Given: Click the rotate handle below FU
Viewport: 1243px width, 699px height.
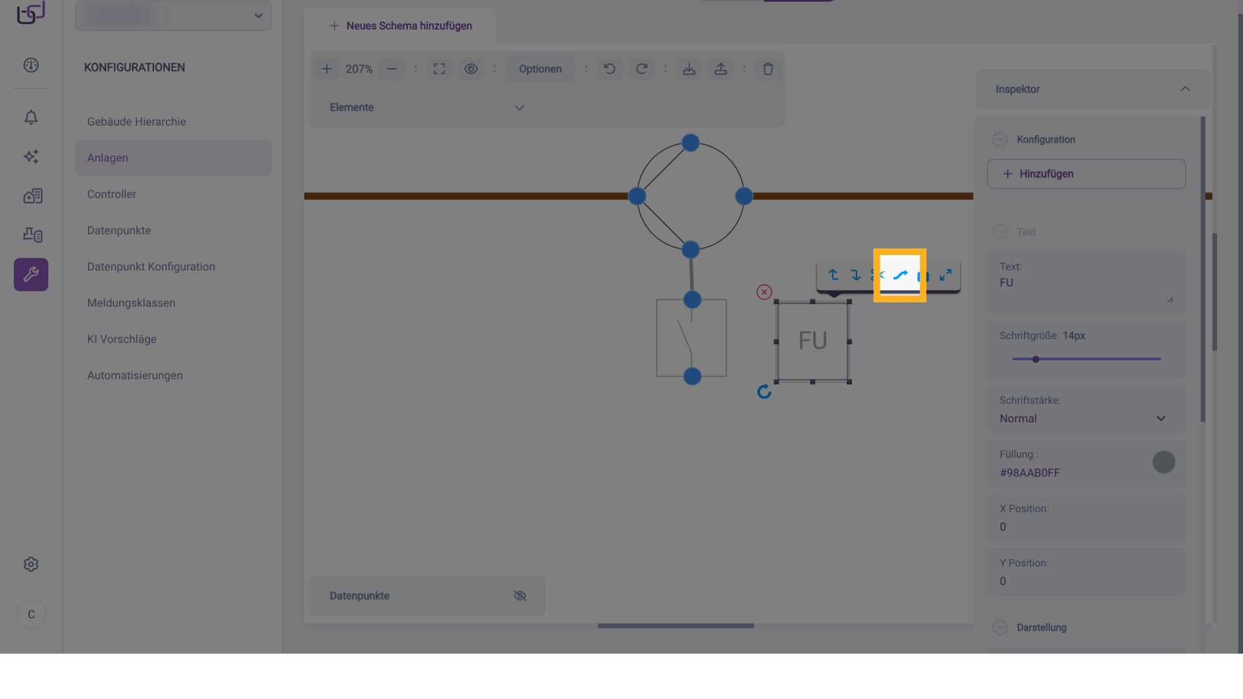Looking at the screenshot, I should pos(764,392).
